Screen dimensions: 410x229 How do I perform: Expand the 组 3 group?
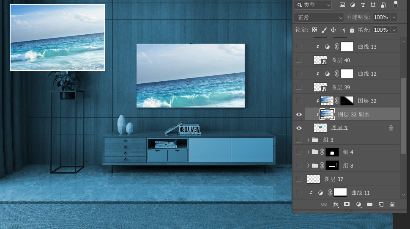[x=308, y=140]
